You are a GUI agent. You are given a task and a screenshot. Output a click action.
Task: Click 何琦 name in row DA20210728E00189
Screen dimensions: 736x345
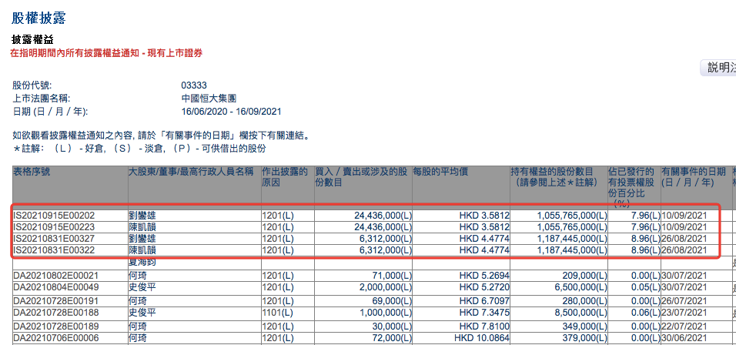coord(138,325)
